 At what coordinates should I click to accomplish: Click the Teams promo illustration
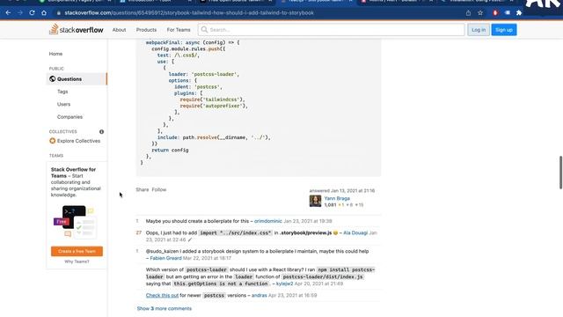74,222
